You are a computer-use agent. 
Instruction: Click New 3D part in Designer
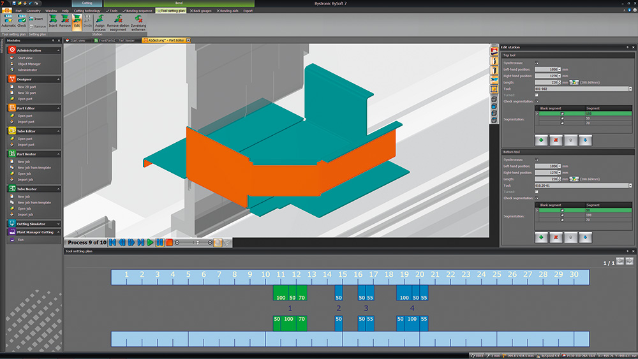(27, 93)
